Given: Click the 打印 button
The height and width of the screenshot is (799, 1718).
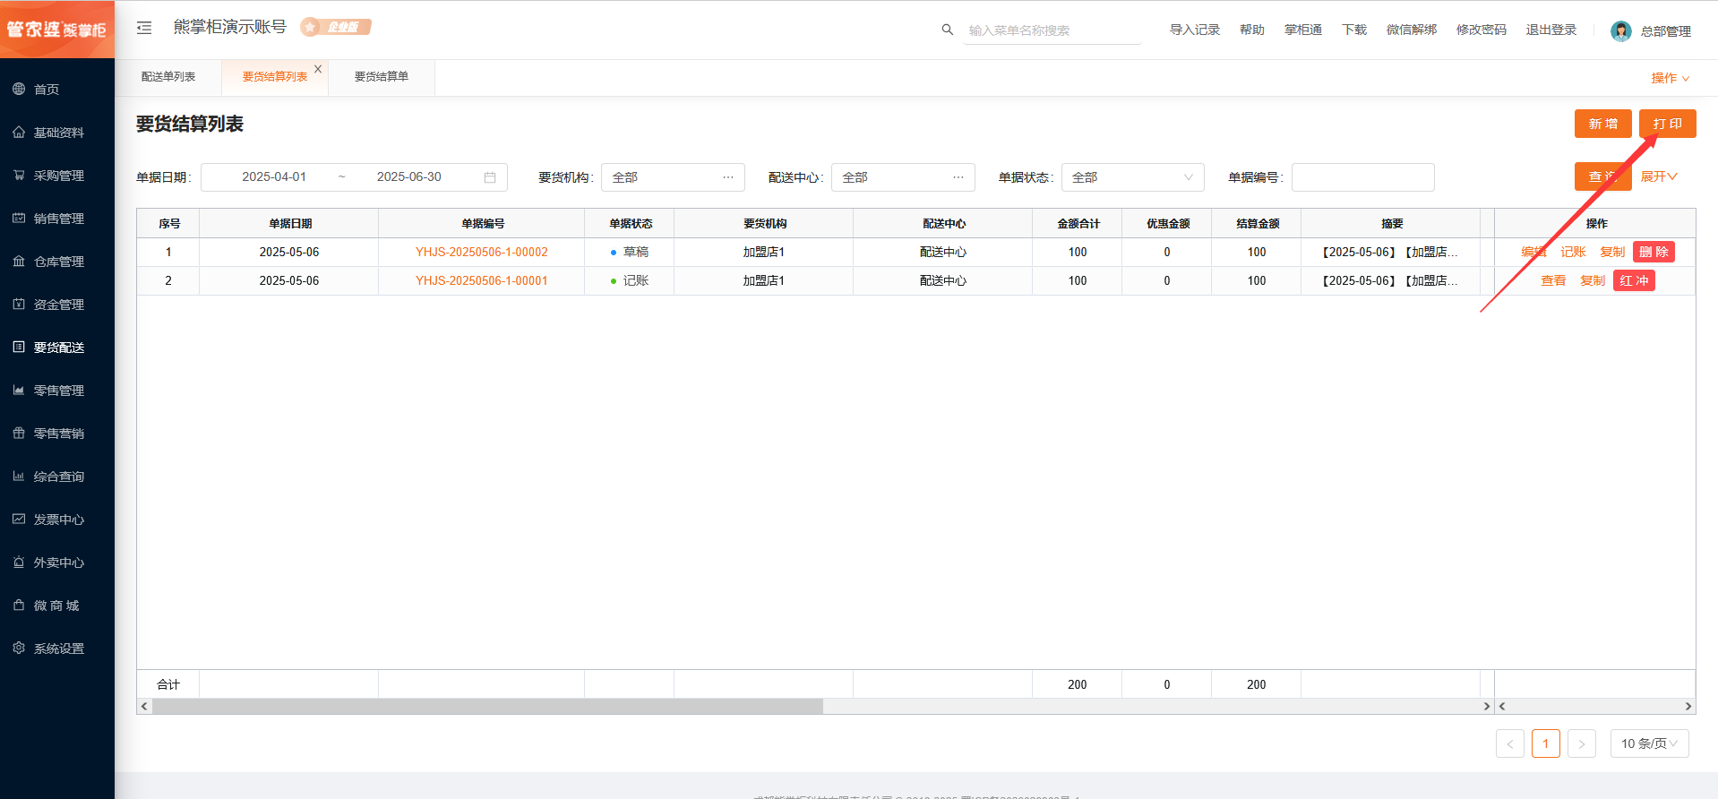Looking at the screenshot, I should (1668, 124).
